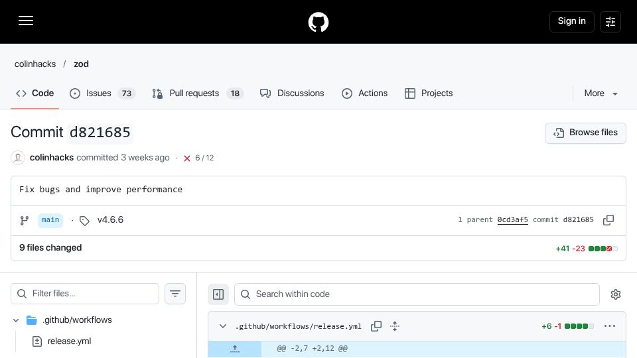Focus the Filter files input
637x358 pixels.
click(85, 294)
